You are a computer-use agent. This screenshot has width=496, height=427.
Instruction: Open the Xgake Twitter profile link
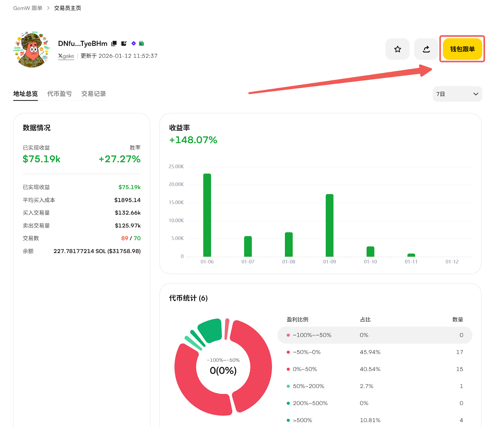pos(66,56)
